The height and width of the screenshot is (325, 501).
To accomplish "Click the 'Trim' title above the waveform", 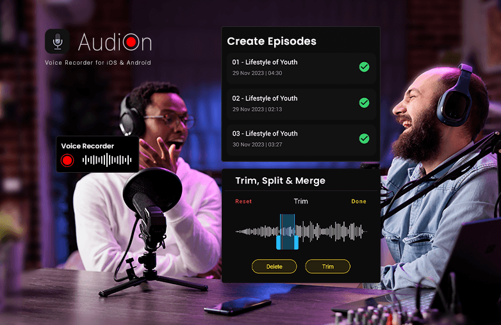I will pos(300,202).
